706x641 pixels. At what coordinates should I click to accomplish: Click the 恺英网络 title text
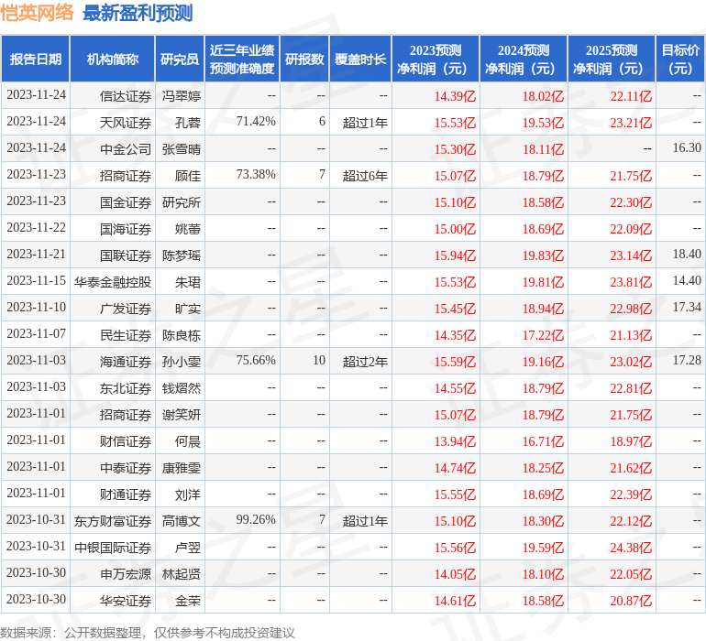37,13
